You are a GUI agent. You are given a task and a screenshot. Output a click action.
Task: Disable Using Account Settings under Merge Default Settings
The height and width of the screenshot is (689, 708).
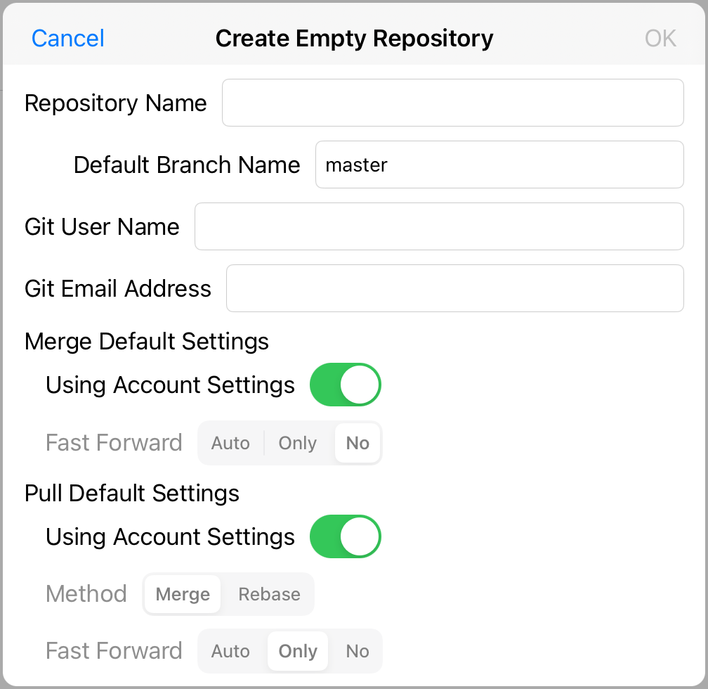pos(345,385)
